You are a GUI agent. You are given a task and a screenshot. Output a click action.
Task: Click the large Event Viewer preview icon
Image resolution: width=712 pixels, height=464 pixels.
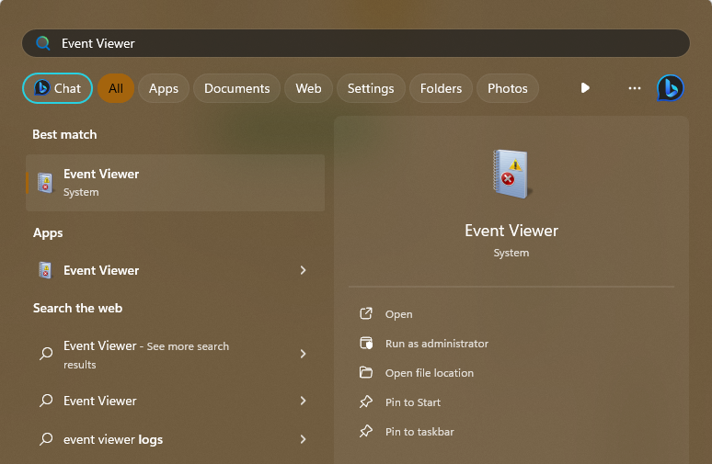511,174
